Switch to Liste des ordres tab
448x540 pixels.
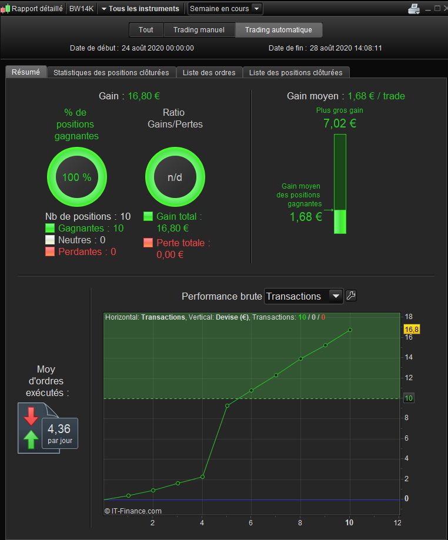coord(209,73)
